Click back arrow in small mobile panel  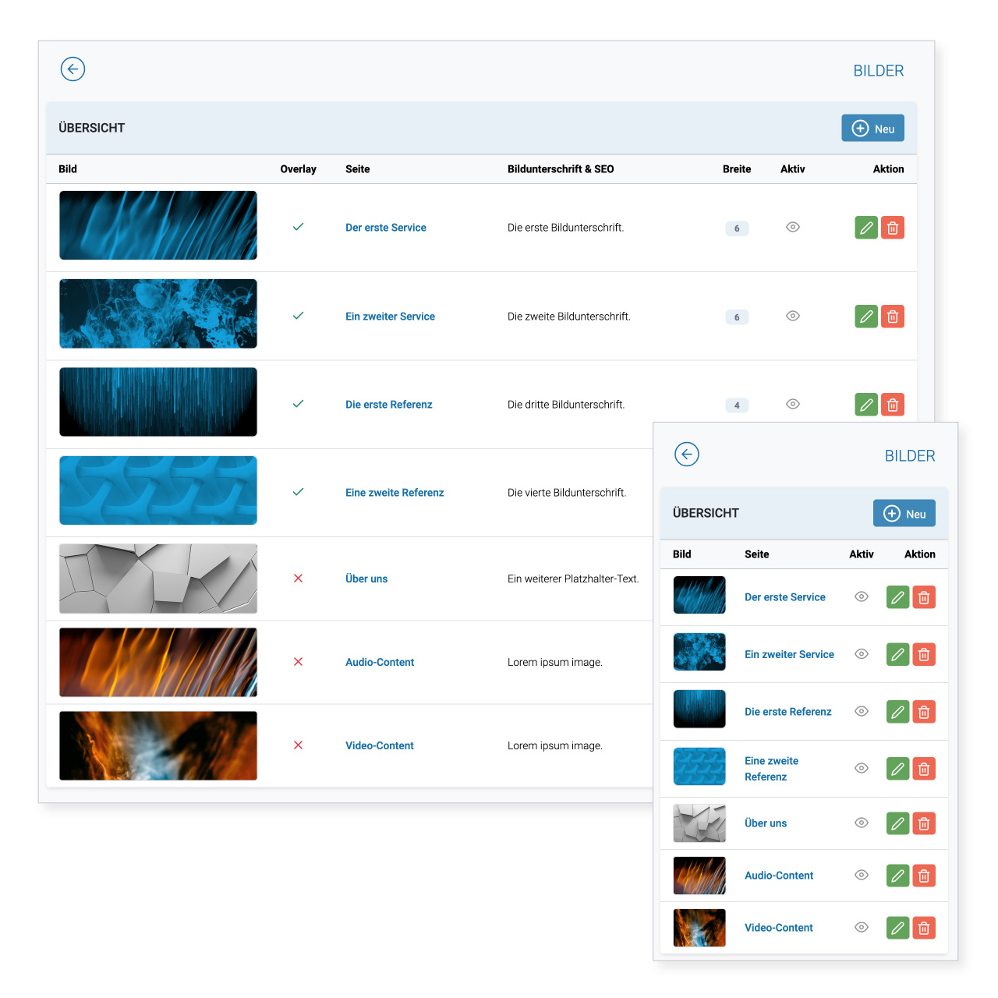(x=686, y=454)
